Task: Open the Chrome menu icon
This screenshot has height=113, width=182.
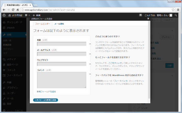Action: tap(178, 10)
